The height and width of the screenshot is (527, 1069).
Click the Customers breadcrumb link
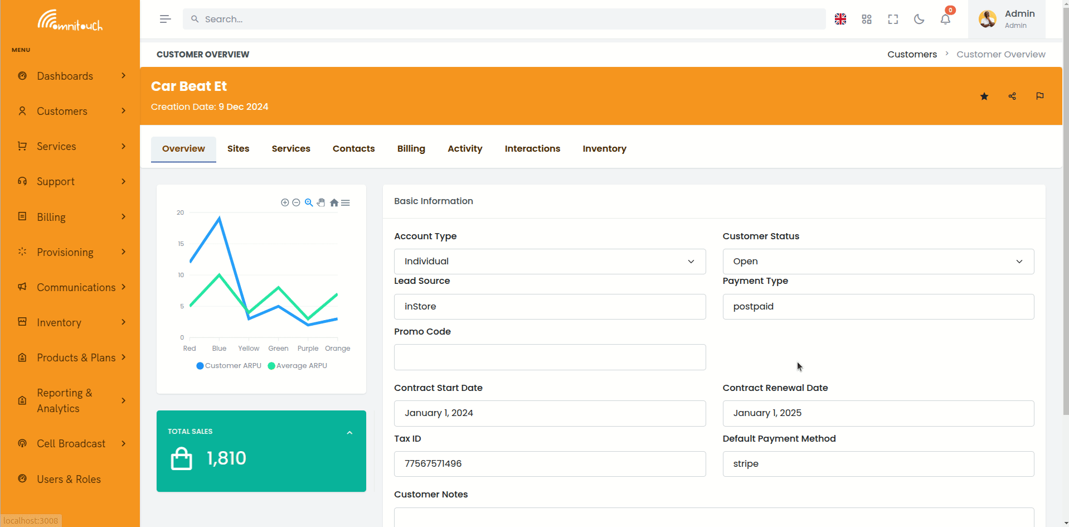tap(912, 54)
